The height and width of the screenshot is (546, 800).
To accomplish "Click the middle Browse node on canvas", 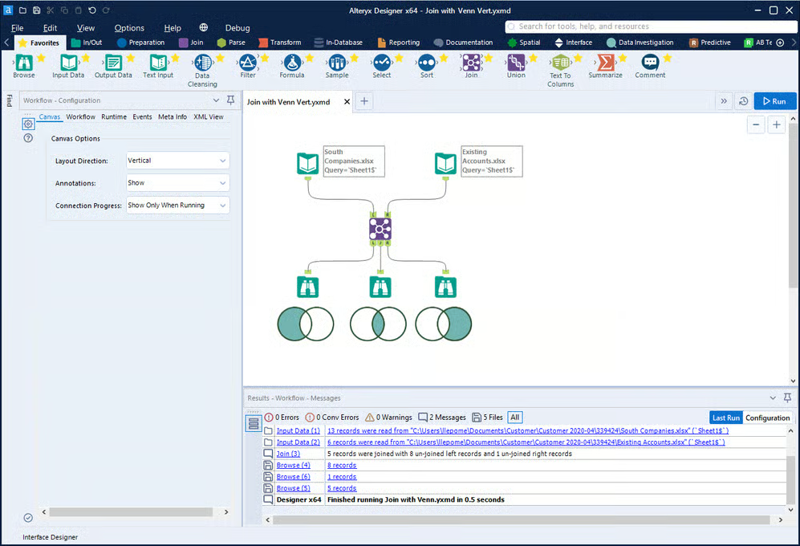I will click(x=380, y=287).
